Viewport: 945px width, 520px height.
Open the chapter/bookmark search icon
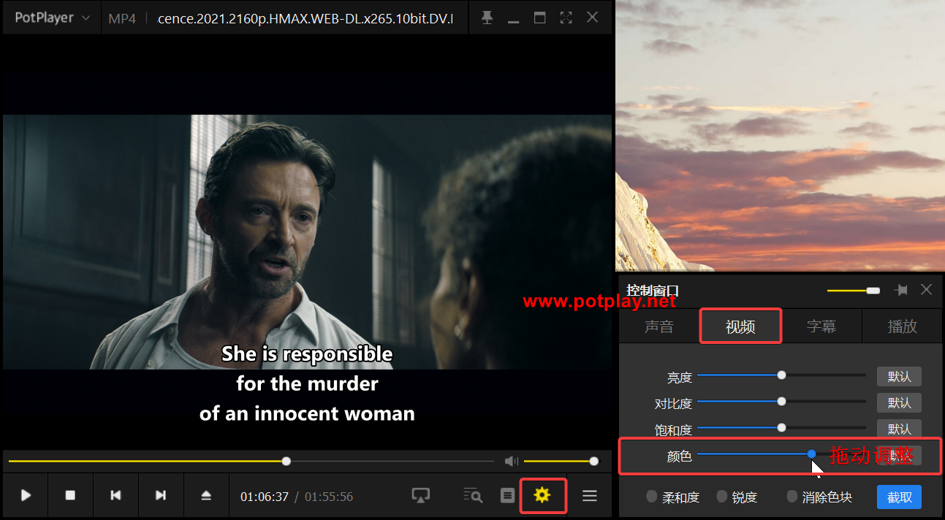point(473,495)
